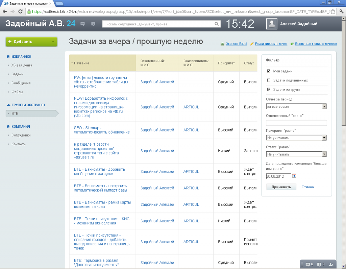Open Сотрудники in sidebar
The image size is (346, 269).
click(21, 135)
